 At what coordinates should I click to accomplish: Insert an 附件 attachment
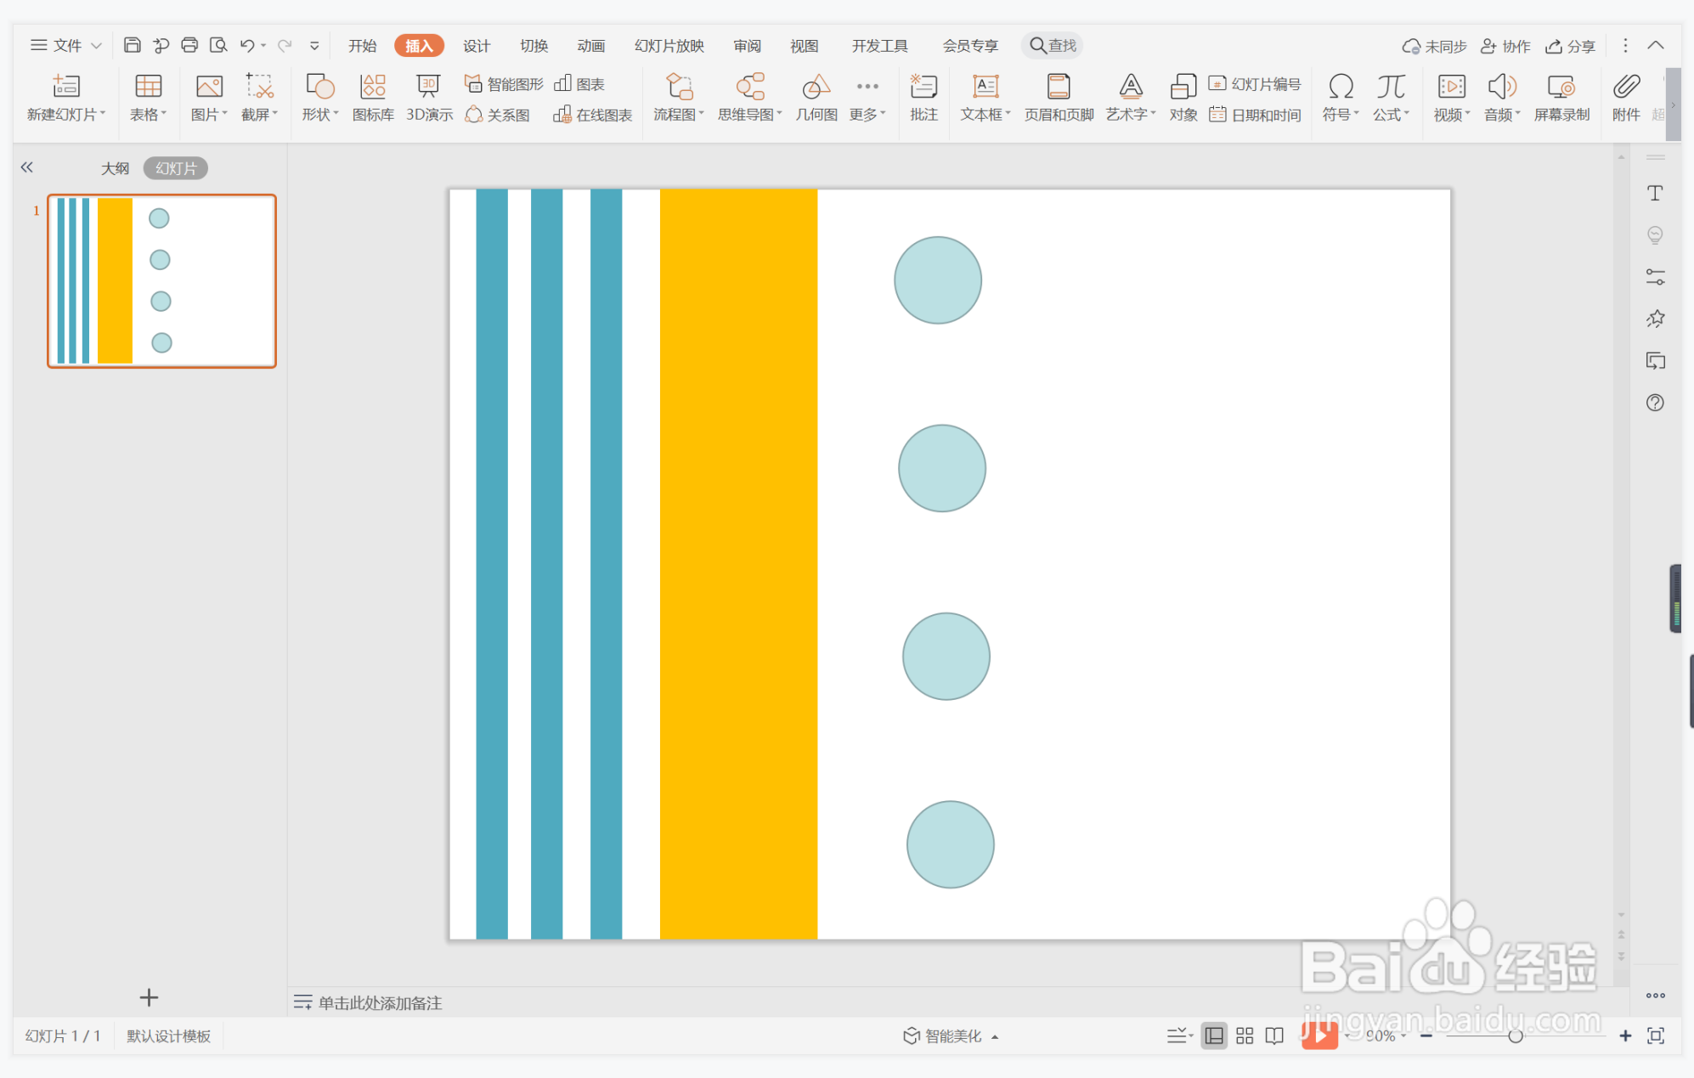1625,98
